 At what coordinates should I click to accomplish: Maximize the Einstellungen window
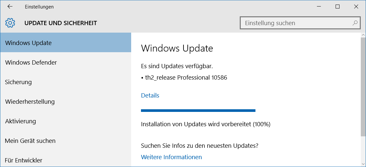pos(337,7)
